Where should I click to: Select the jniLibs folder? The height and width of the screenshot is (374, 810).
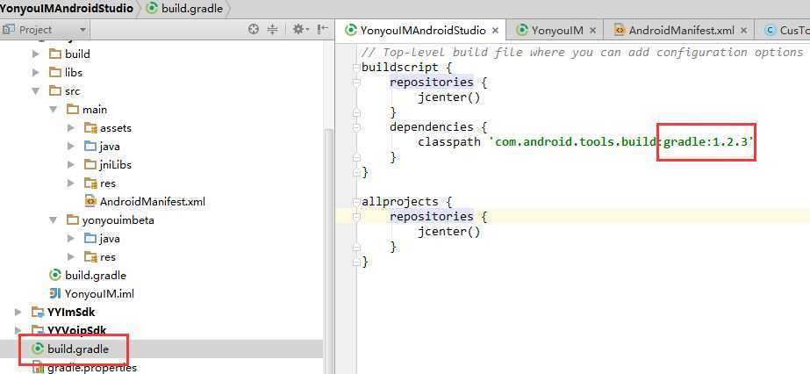116,165
